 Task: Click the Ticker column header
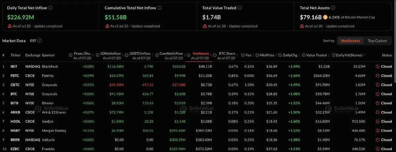pos(16,55)
